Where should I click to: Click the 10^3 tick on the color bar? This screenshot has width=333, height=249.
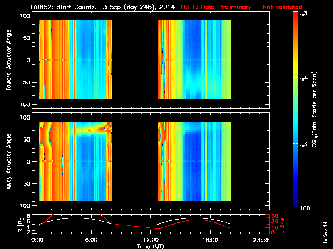tap(304, 145)
